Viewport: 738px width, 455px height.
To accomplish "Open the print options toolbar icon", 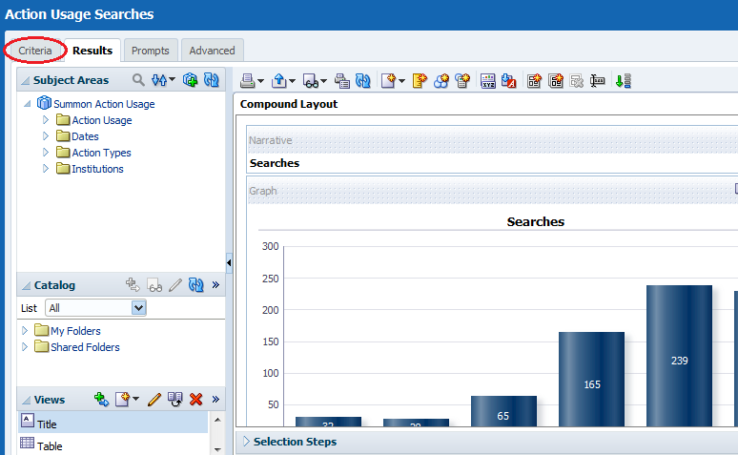I will click(248, 81).
